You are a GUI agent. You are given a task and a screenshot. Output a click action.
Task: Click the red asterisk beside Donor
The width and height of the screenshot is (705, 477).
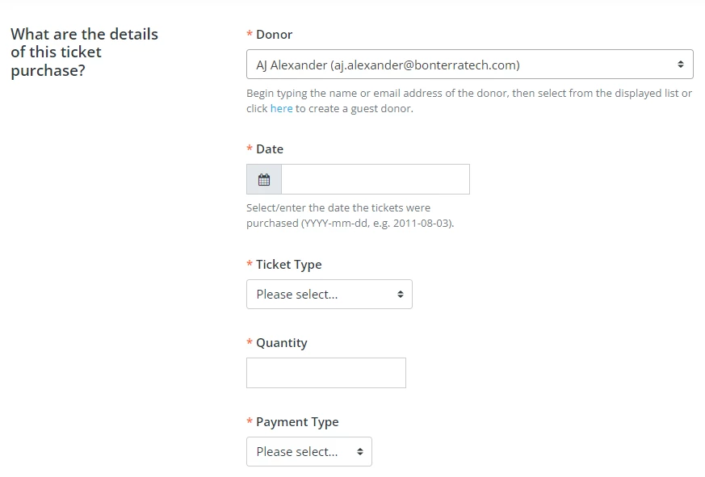248,34
